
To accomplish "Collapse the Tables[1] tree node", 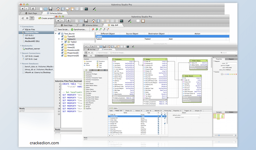I will 59,39.
